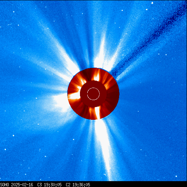Viewport: 187px width, 187px height.
Task: Click the black caption bar at bottom
Action: coord(93,184)
